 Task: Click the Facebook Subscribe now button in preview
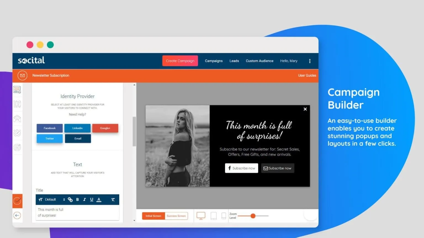[242, 168]
